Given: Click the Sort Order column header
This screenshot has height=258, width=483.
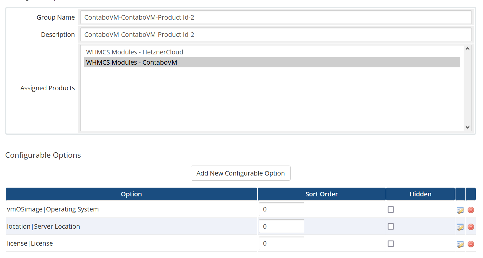Looking at the screenshot, I should (322, 194).
